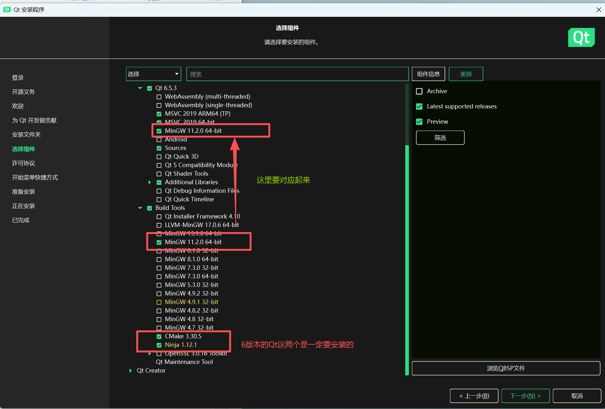Uncheck CMake 3.30.5
Viewport: 605px width, 409px height.
[x=159, y=337]
